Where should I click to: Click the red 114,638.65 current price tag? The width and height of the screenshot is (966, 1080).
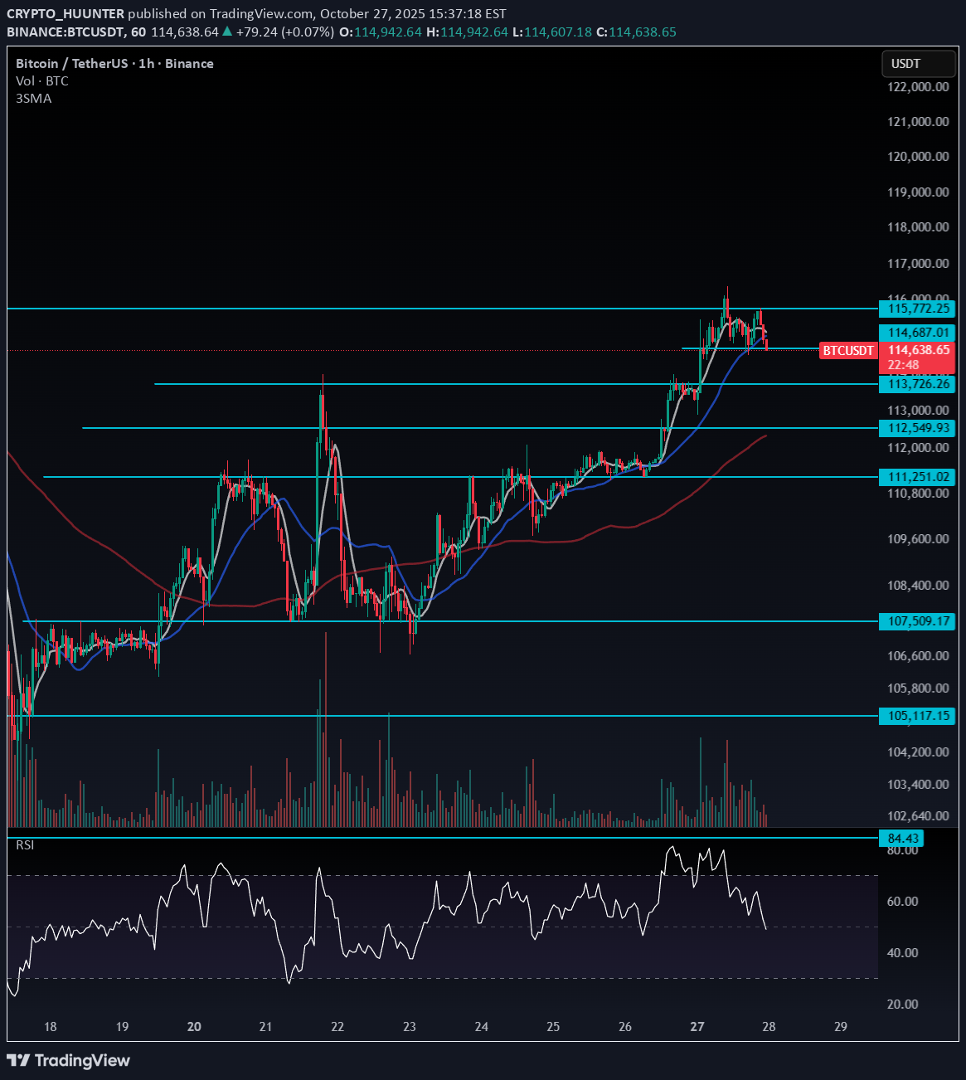[918, 350]
